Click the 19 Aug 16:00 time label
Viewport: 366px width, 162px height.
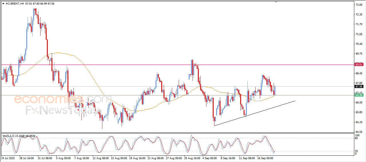[137, 158]
